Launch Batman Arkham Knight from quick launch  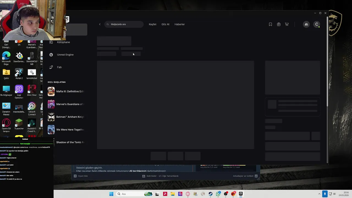pos(66,117)
